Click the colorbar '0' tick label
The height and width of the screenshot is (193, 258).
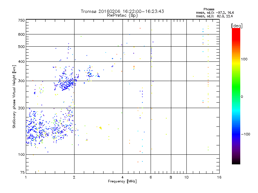(x=242, y=97)
